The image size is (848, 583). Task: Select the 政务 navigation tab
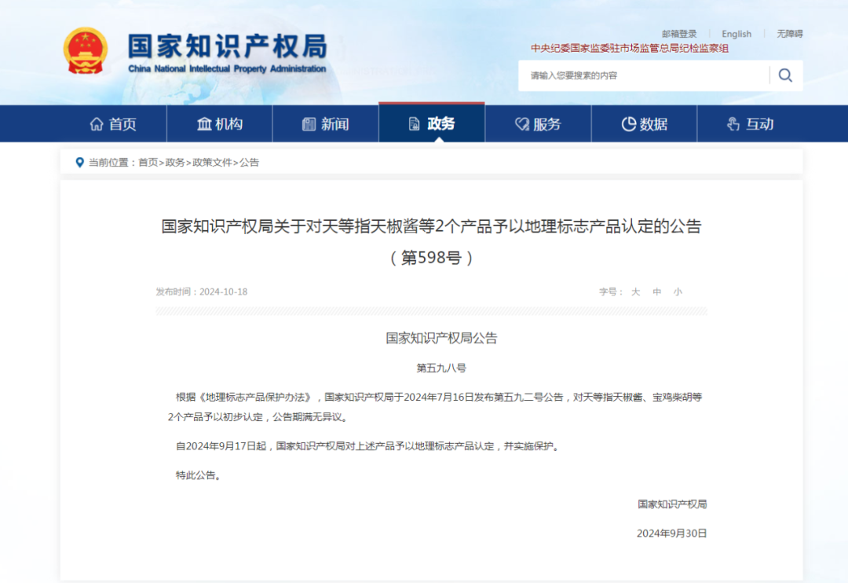[x=432, y=123]
